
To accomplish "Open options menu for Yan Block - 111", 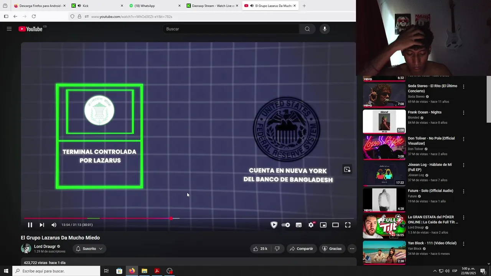I will coord(463,244).
